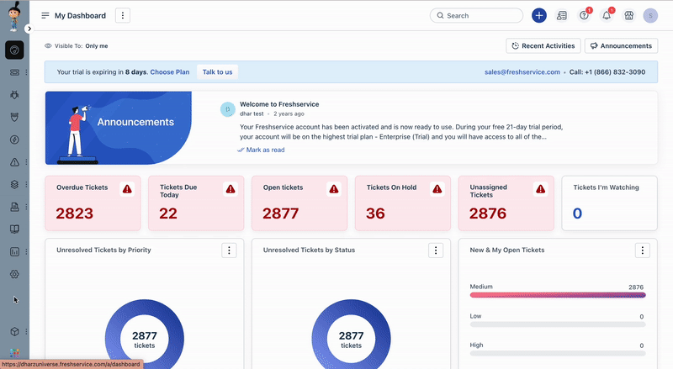Open the Freshworks app switcher icon at the sidebar bottom
The width and height of the screenshot is (673, 369).
pos(14,353)
